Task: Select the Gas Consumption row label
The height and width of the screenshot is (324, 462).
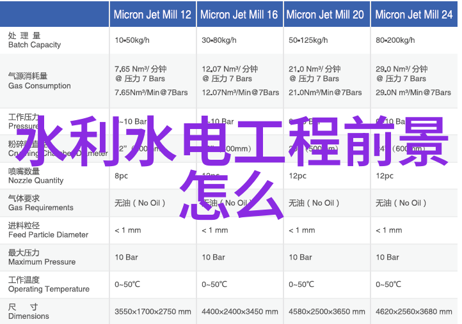Action: coord(39,81)
